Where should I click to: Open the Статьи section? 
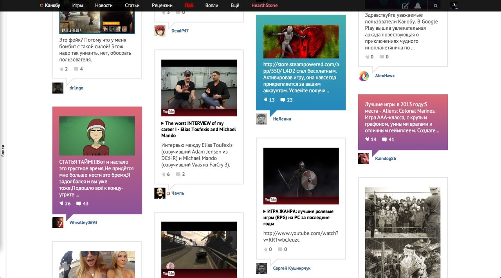coord(132,5)
